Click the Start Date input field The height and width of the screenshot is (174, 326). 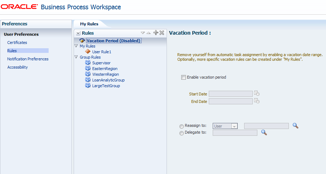231,94
